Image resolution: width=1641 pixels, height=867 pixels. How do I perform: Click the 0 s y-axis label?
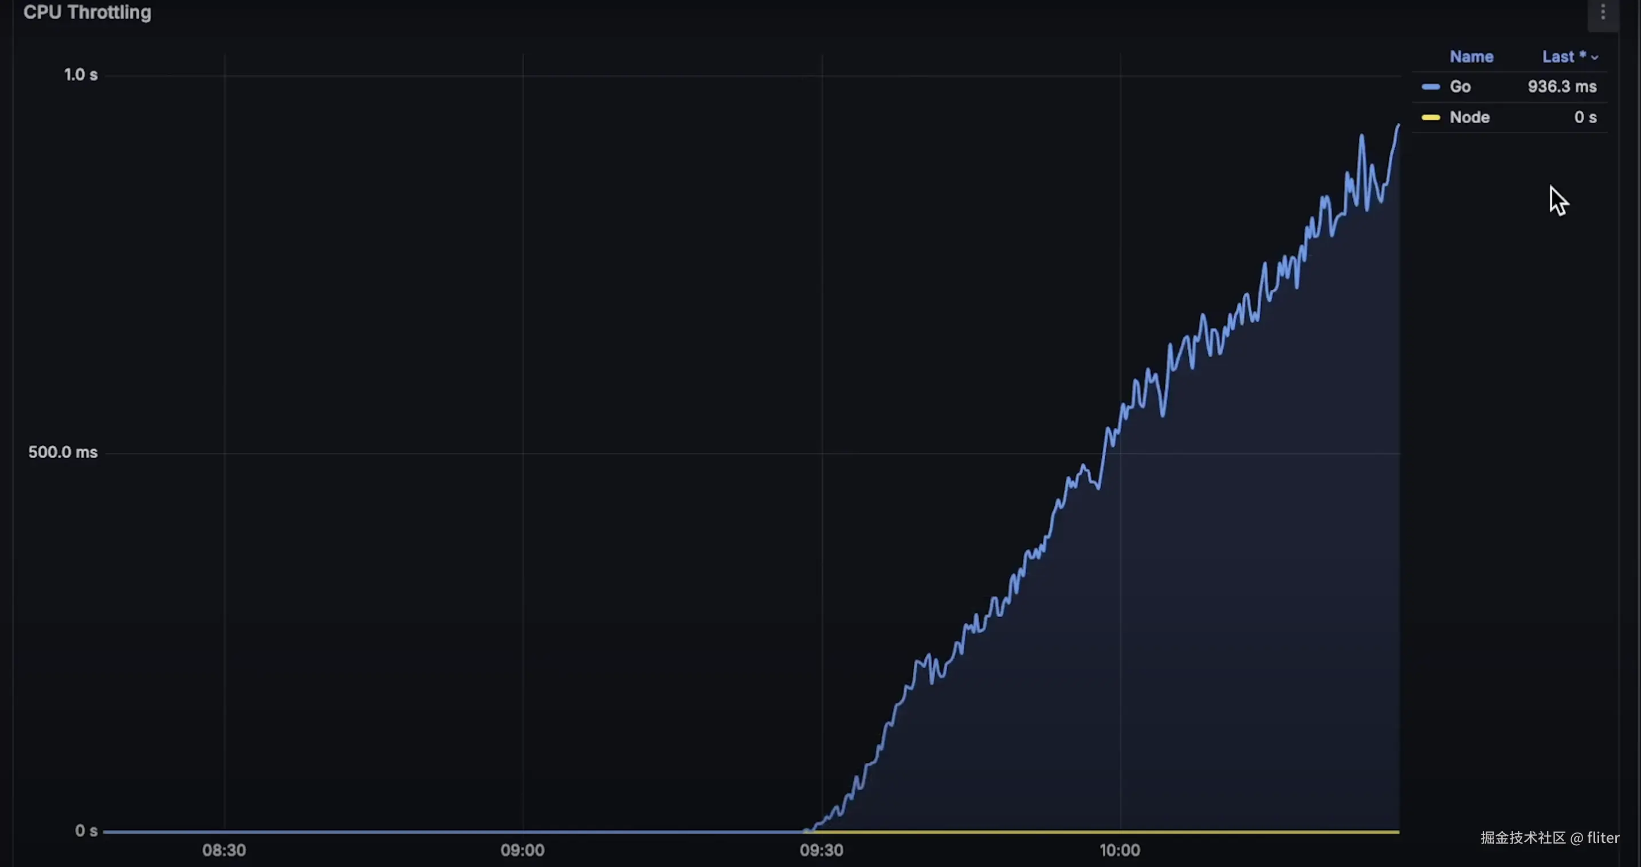(86, 831)
